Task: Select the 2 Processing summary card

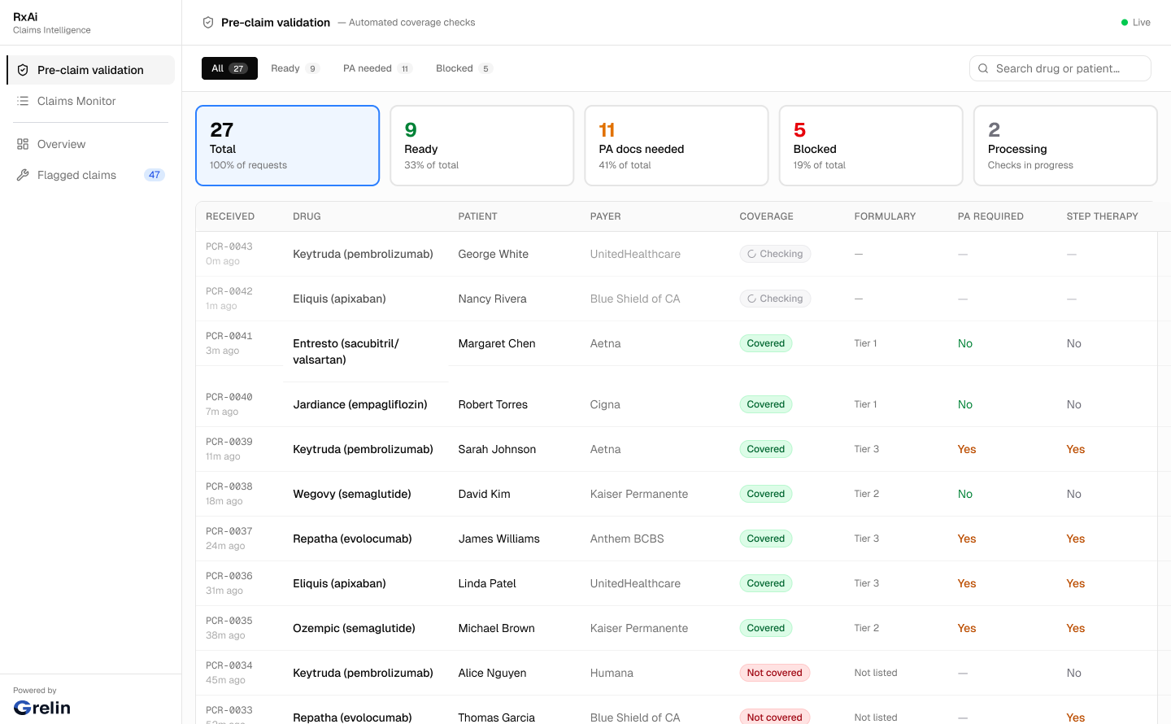Action: pos(1065,146)
